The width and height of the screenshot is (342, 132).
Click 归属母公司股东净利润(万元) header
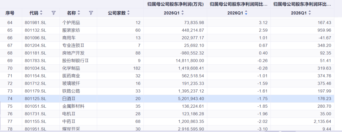[175, 4]
